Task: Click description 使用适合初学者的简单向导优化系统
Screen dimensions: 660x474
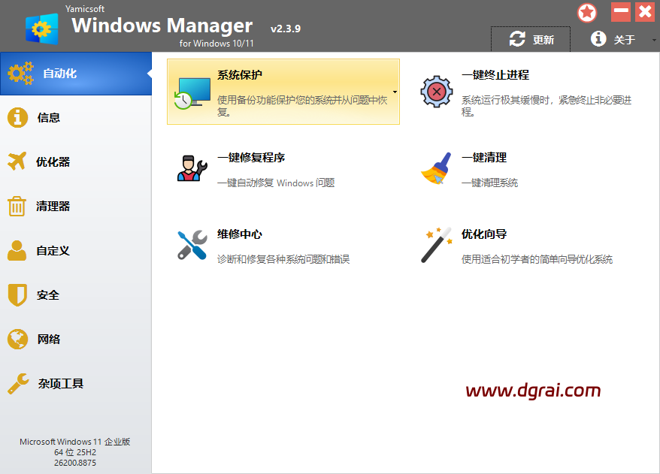Action: [x=537, y=259]
